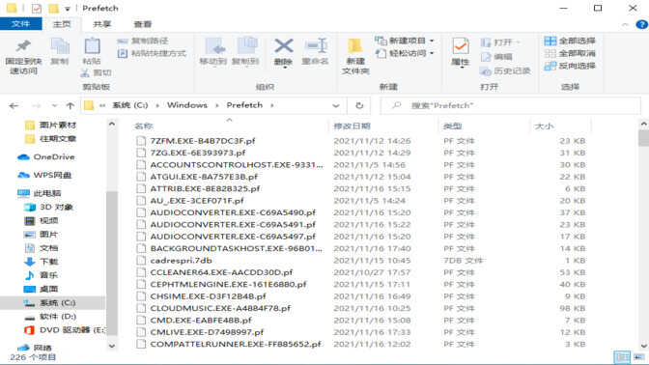
Task: Click the Pin to Quick Access icon
Action: coord(23,46)
